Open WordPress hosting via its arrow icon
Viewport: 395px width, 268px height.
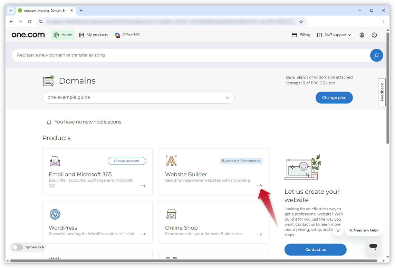(x=143, y=234)
